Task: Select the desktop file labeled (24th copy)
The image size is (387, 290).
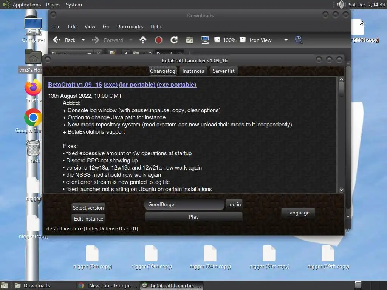Action: (x=210, y=257)
